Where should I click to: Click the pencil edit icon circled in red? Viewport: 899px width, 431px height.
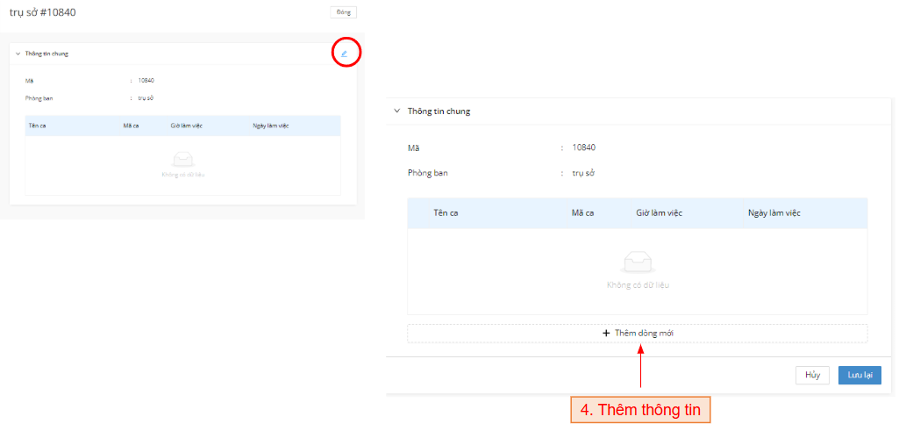[x=345, y=54]
